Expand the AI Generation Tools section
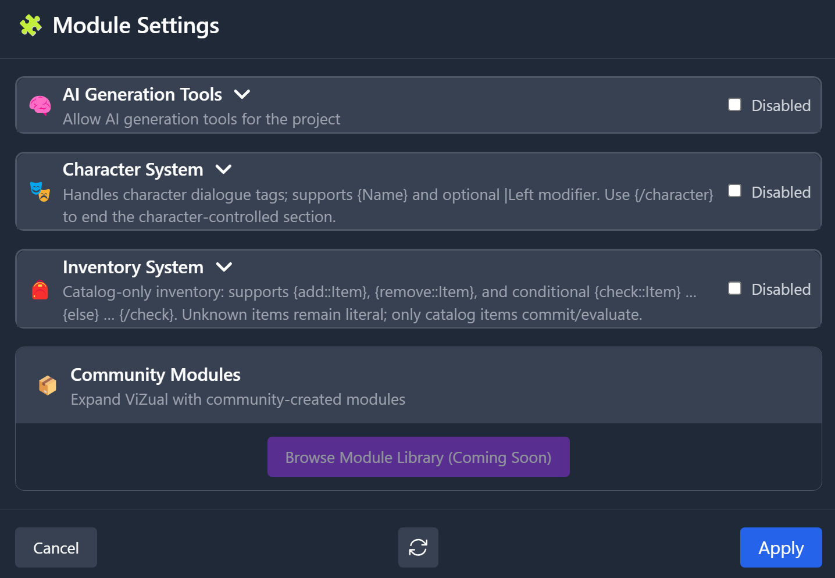The width and height of the screenshot is (835, 578). [242, 94]
